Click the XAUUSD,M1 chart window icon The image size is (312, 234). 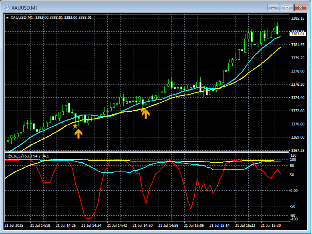click(x=7, y=8)
